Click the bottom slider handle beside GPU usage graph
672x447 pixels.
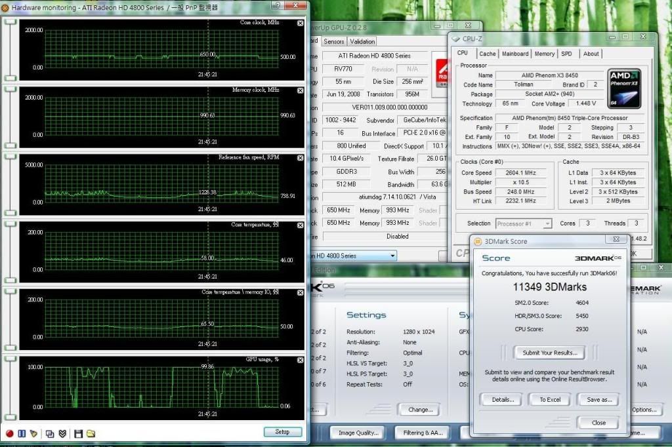(10, 417)
